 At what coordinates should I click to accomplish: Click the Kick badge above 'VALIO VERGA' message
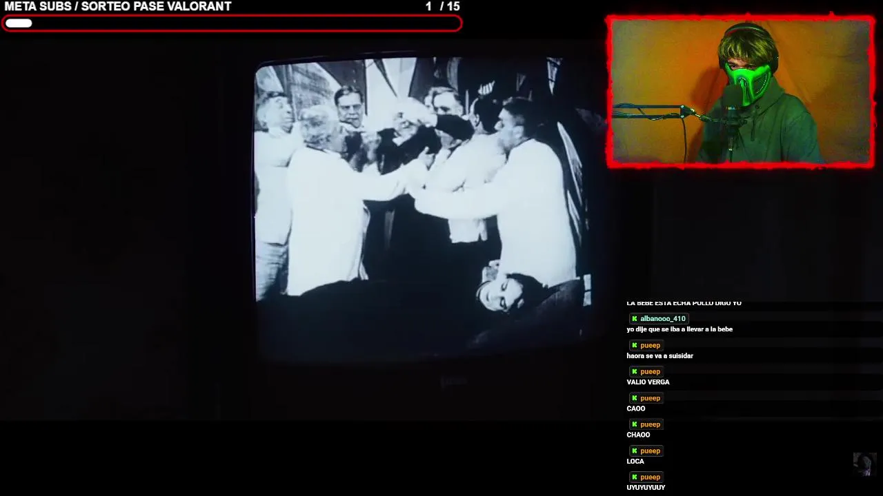point(634,372)
